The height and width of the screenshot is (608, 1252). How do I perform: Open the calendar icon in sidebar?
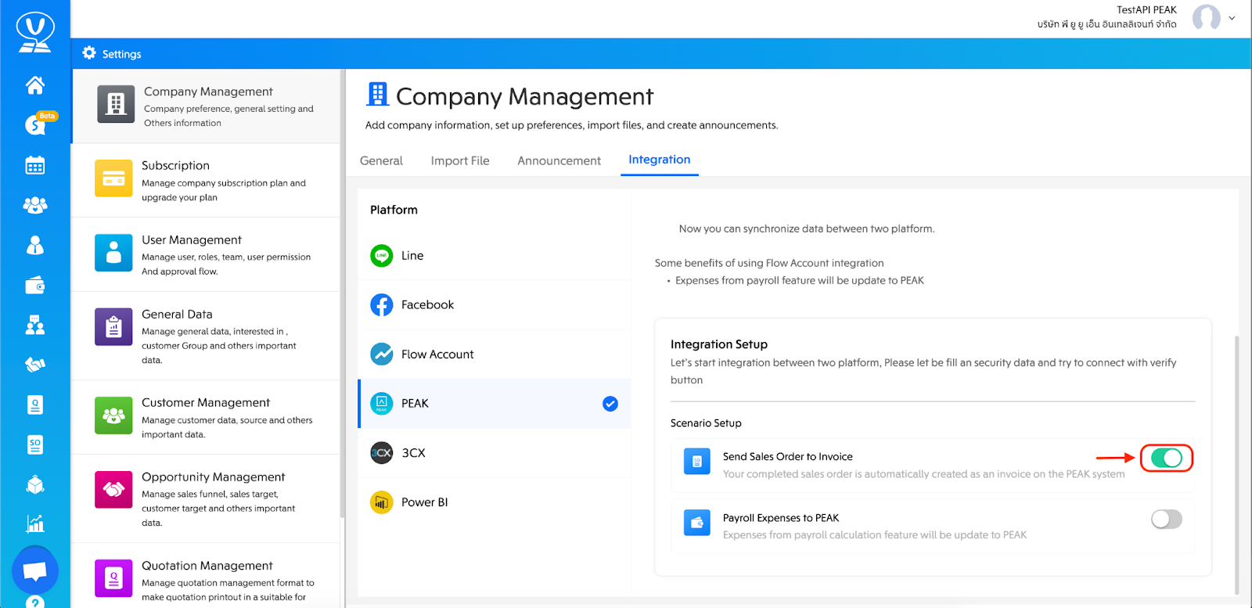pos(35,165)
